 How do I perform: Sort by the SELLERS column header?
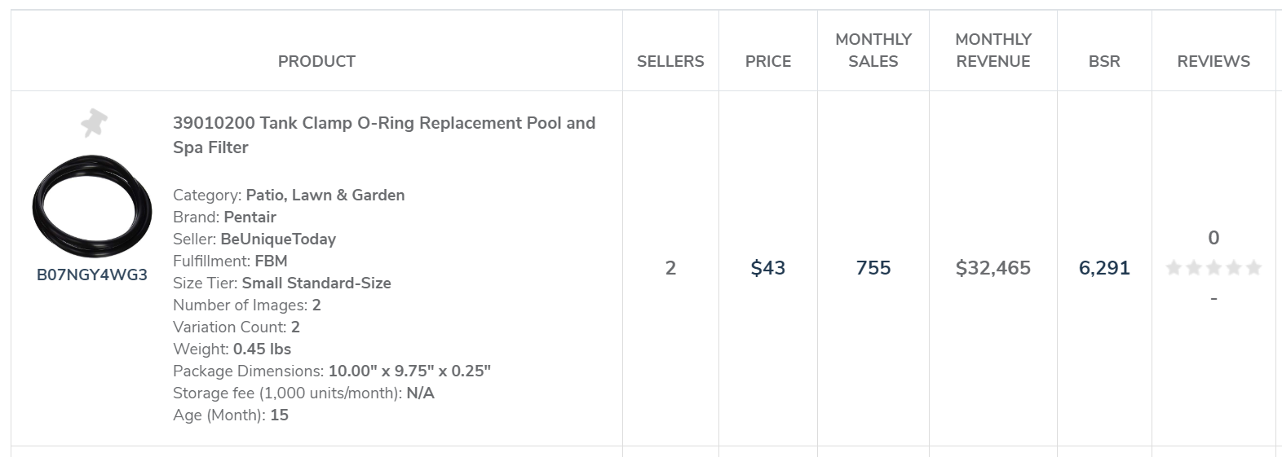click(x=670, y=61)
